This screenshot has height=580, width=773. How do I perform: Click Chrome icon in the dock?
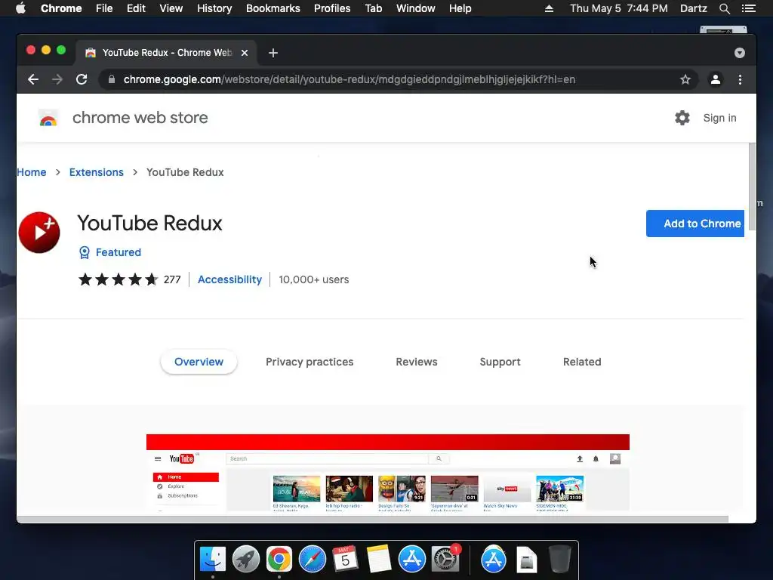click(279, 559)
